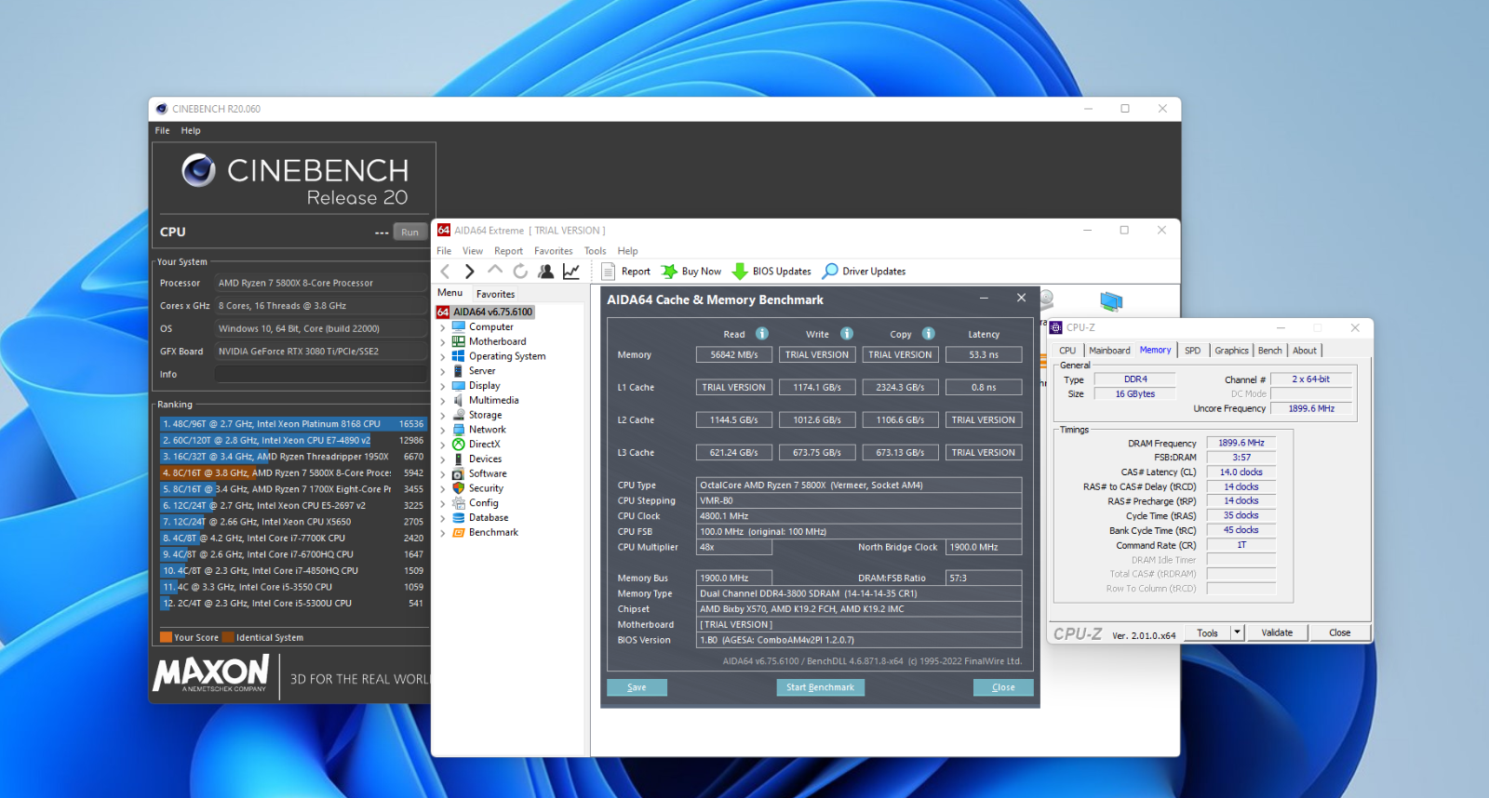Select Security in the AIDA64 tree

click(486, 488)
